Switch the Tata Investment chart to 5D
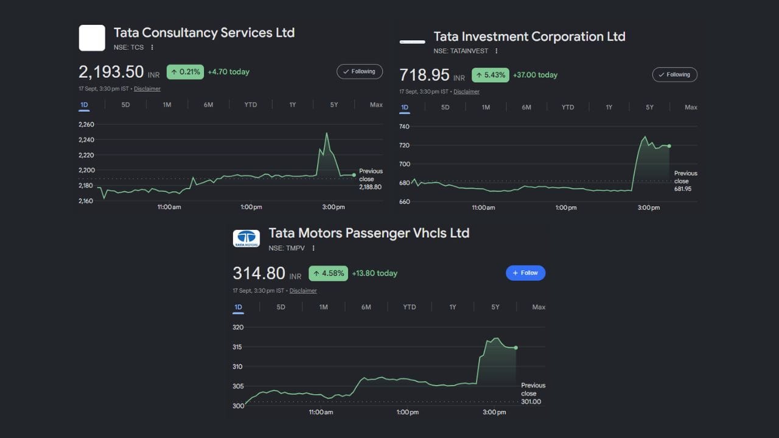 [x=445, y=107]
